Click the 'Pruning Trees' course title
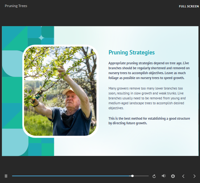This screenshot has width=200, height=183. coord(16,6)
